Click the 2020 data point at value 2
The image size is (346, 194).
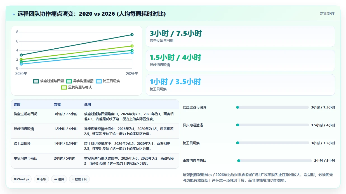point(21,60)
